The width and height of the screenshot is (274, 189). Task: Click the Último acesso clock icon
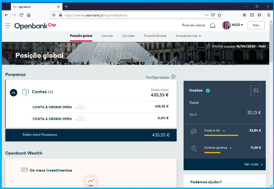(208, 46)
